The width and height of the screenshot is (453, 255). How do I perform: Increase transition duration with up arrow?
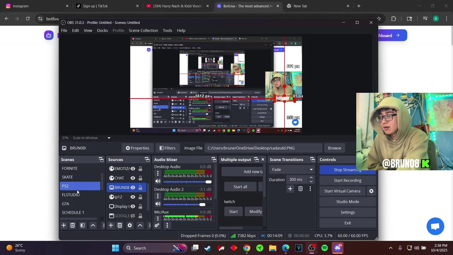tap(311, 177)
